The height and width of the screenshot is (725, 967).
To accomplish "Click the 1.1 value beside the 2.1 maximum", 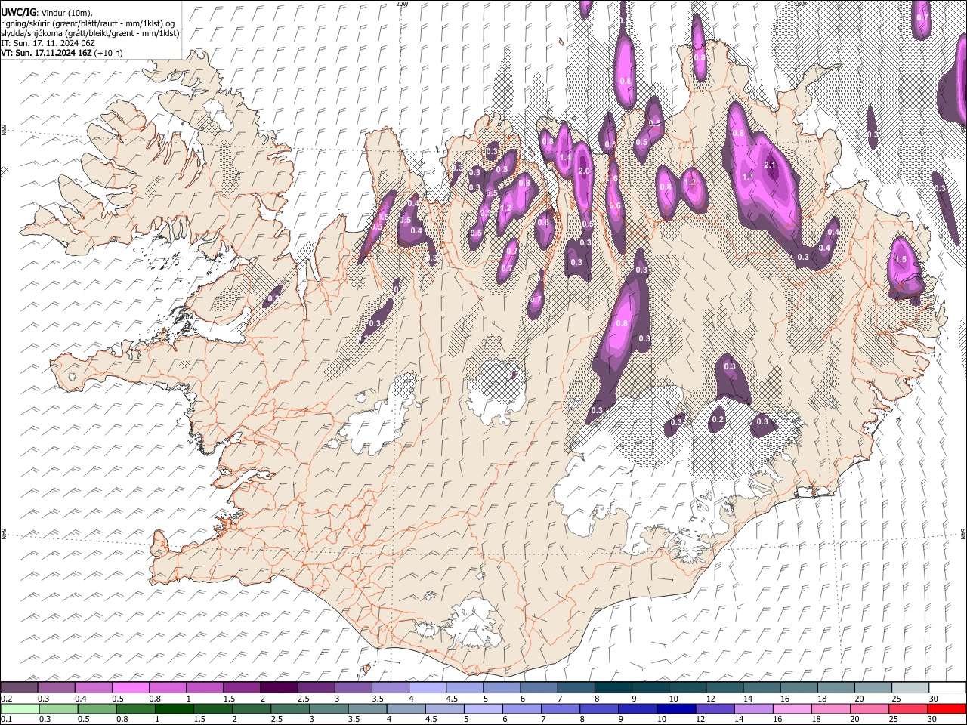I will coord(749,177).
